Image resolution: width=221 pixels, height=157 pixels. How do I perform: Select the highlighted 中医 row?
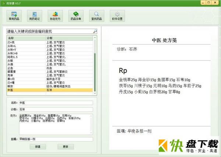click(50, 90)
